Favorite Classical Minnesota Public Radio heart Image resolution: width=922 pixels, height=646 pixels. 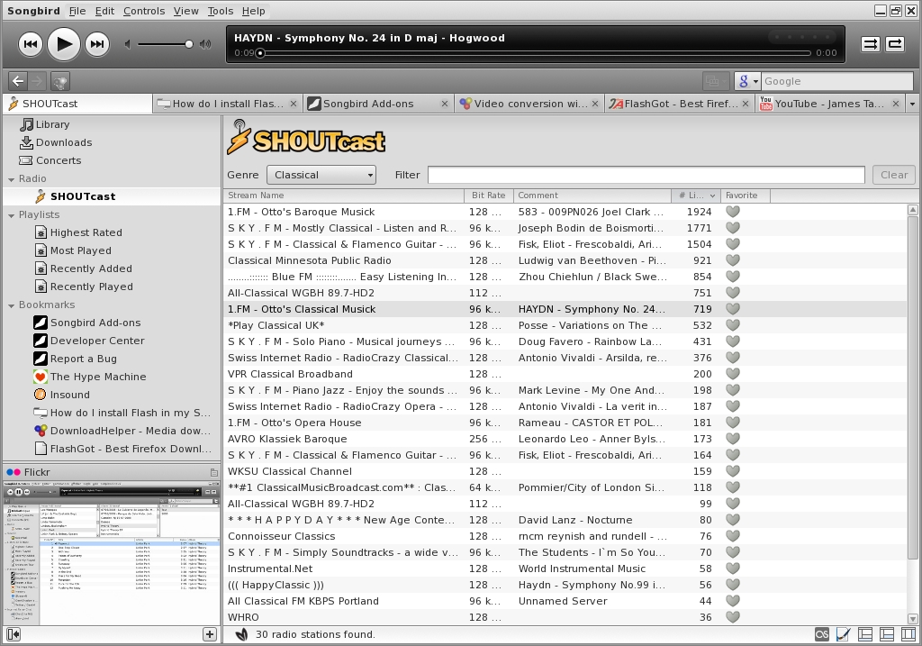(x=733, y=260)
